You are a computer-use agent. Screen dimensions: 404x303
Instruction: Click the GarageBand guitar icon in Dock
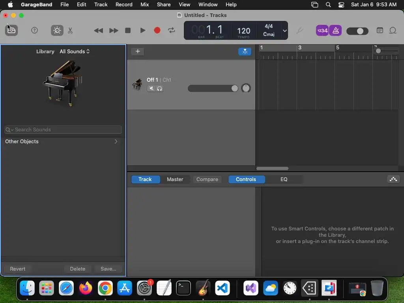click(x=203, y=288)
